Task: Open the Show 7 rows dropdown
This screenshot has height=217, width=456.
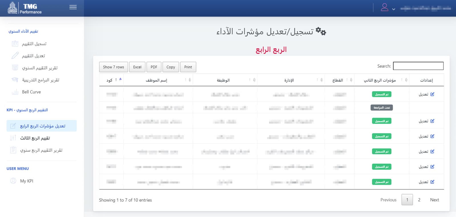Action: click(113, 67)
